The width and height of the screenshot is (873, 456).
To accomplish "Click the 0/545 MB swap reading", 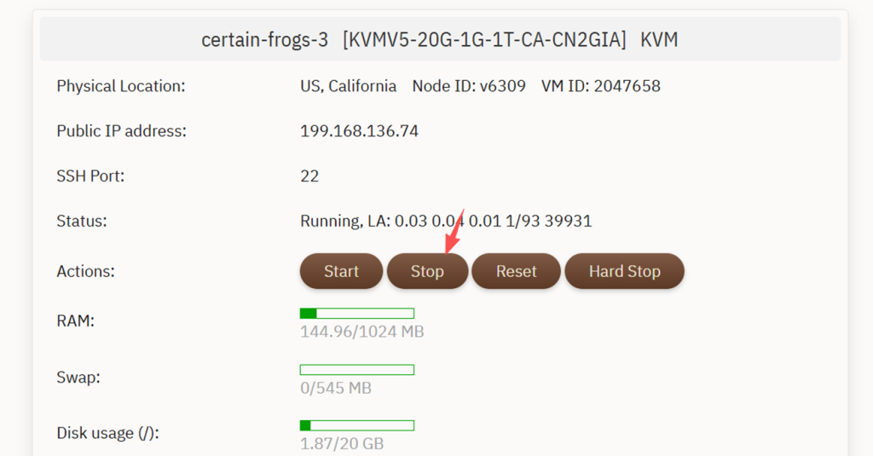I will pyautogui.click(x=335, y=389).
